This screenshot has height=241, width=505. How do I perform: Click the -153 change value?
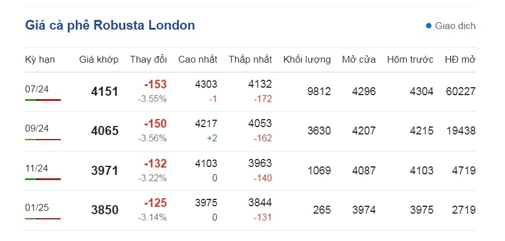pos(155,84)
